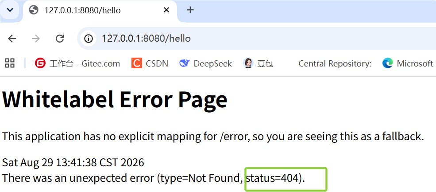Open the tab search dropdown arrow
The width and height of the screenshot is (436, 192).
10,10
